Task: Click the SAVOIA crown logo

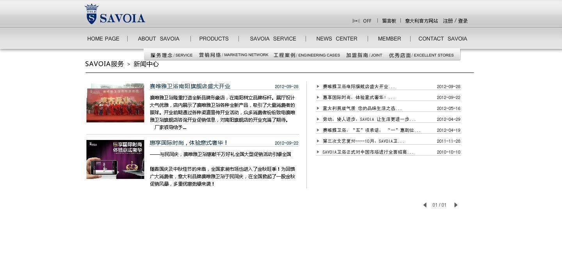Action: tap(114, 14)
